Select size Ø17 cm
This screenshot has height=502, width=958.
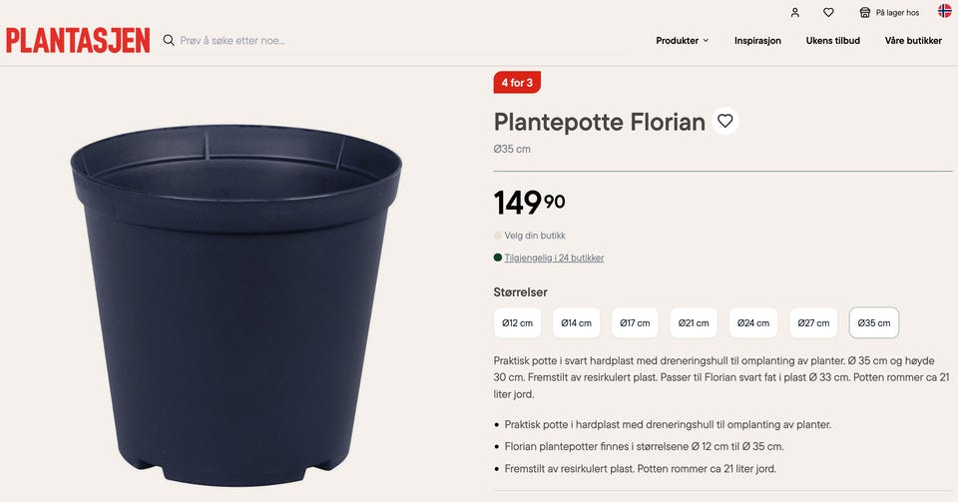click(x=635, y=322)
